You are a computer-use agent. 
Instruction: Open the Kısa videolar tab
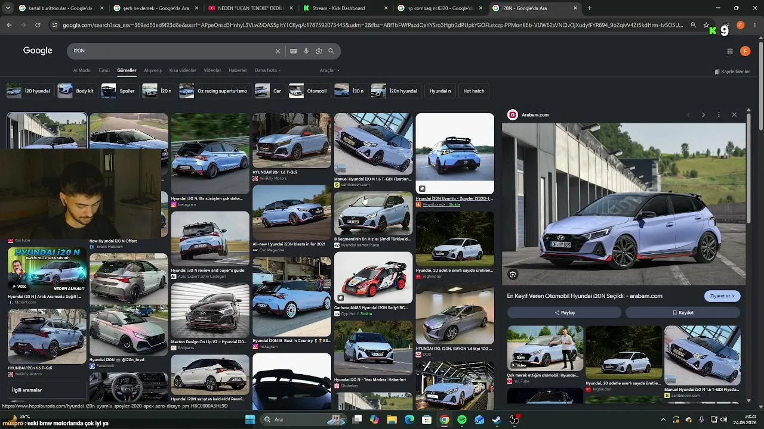pos(183,70)
